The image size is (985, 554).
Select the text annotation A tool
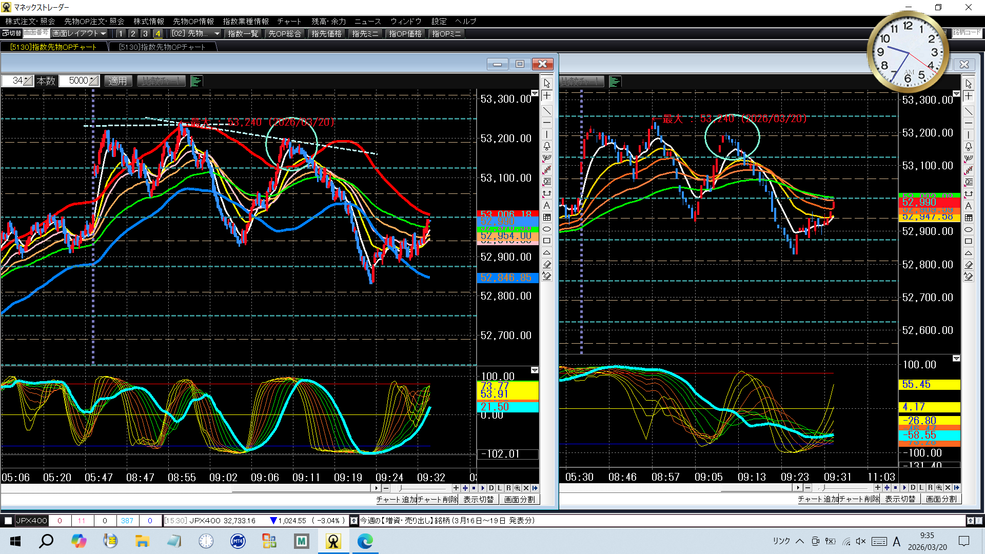[547, 205]
